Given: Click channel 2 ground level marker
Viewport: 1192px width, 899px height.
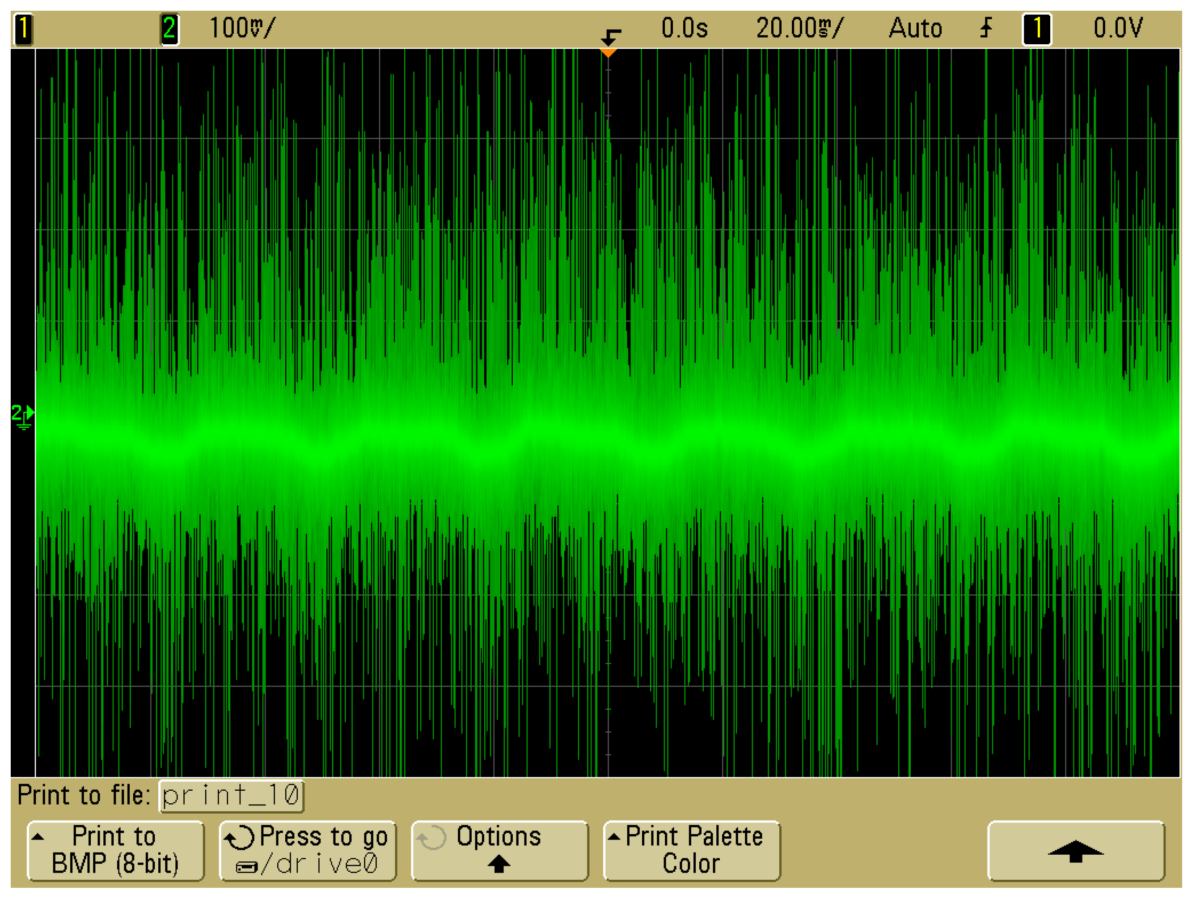Looking at the screenshot, I should click(x=23, y=416).
